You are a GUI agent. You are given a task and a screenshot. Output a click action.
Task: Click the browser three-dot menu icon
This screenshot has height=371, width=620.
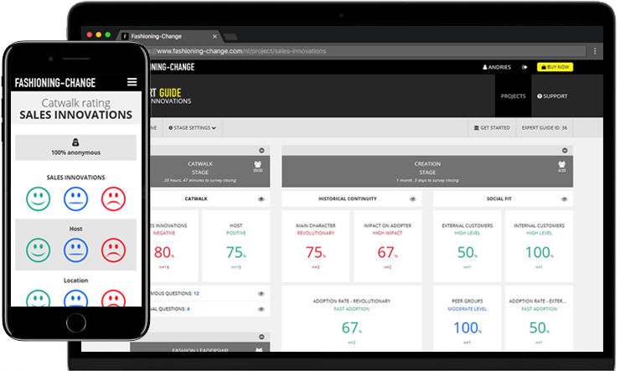pyautogui.click(x=595, y=51)
